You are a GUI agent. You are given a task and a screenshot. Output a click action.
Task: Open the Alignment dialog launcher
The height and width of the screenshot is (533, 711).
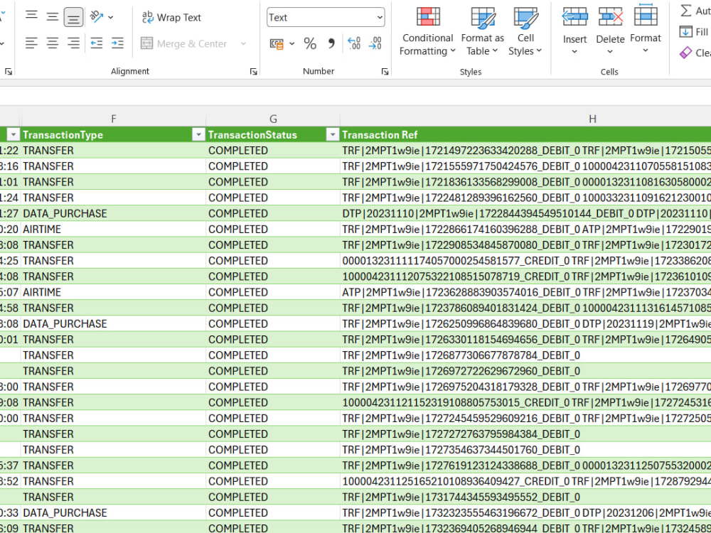(253, 71)
